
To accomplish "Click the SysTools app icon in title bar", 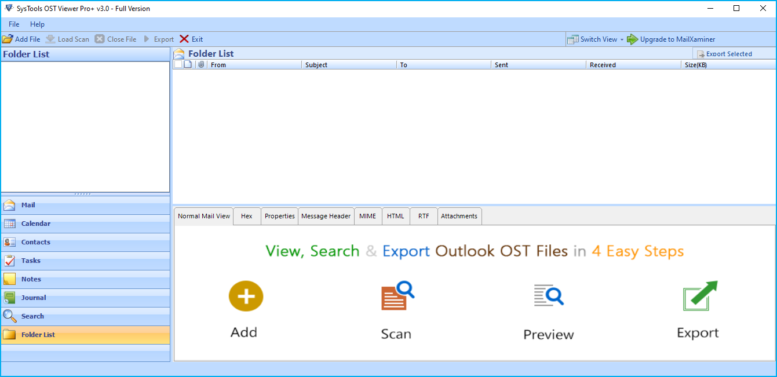I will tap(9, 8).
